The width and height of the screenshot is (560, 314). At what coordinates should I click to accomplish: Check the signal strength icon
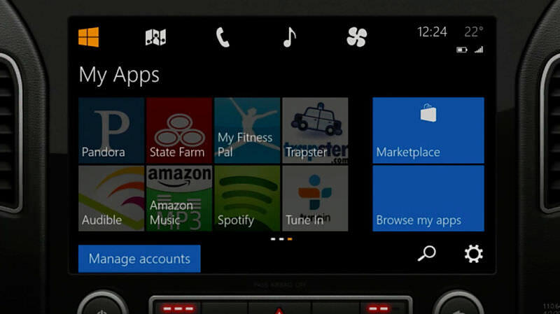[479, 50]
